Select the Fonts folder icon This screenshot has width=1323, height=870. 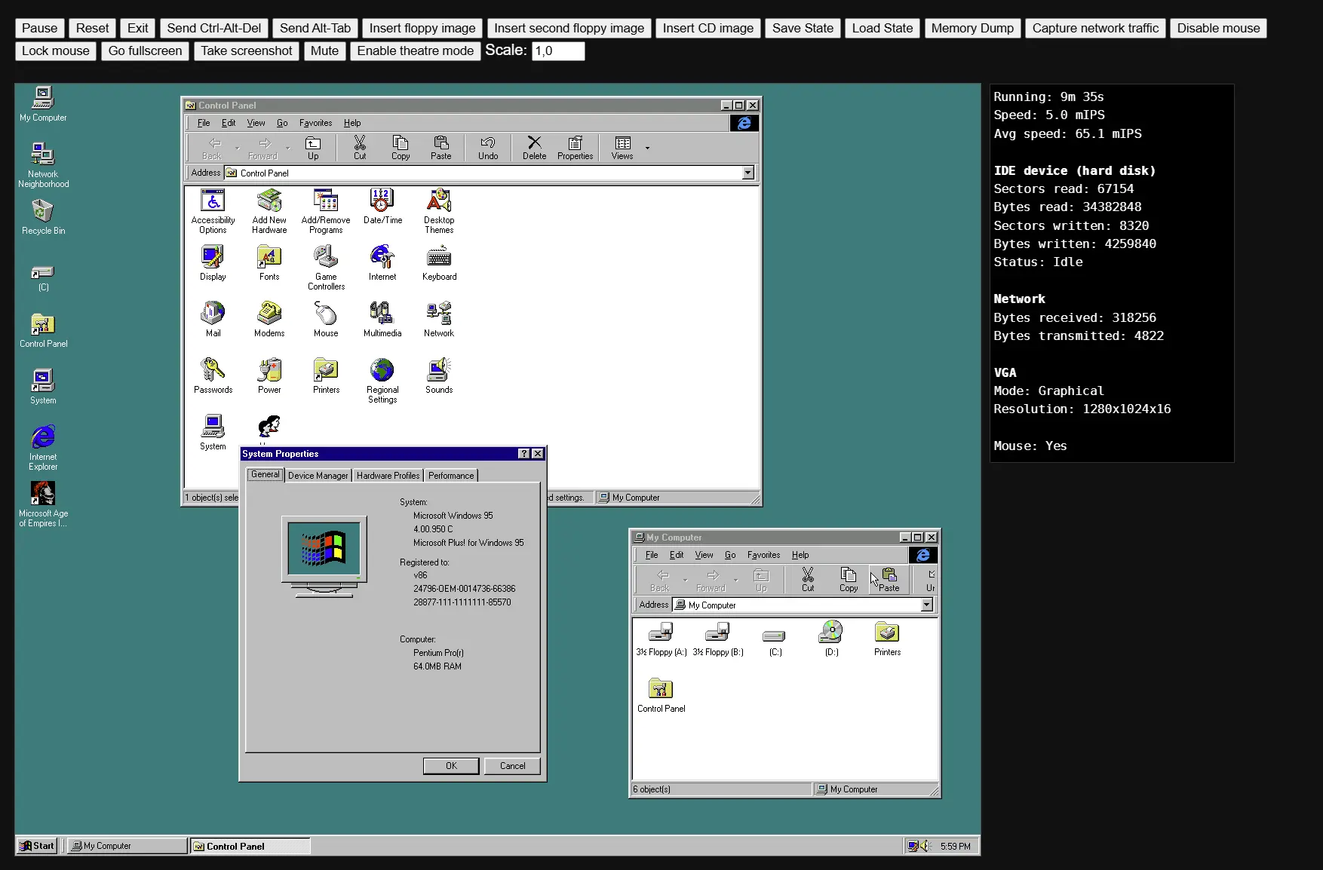(269, 263)
